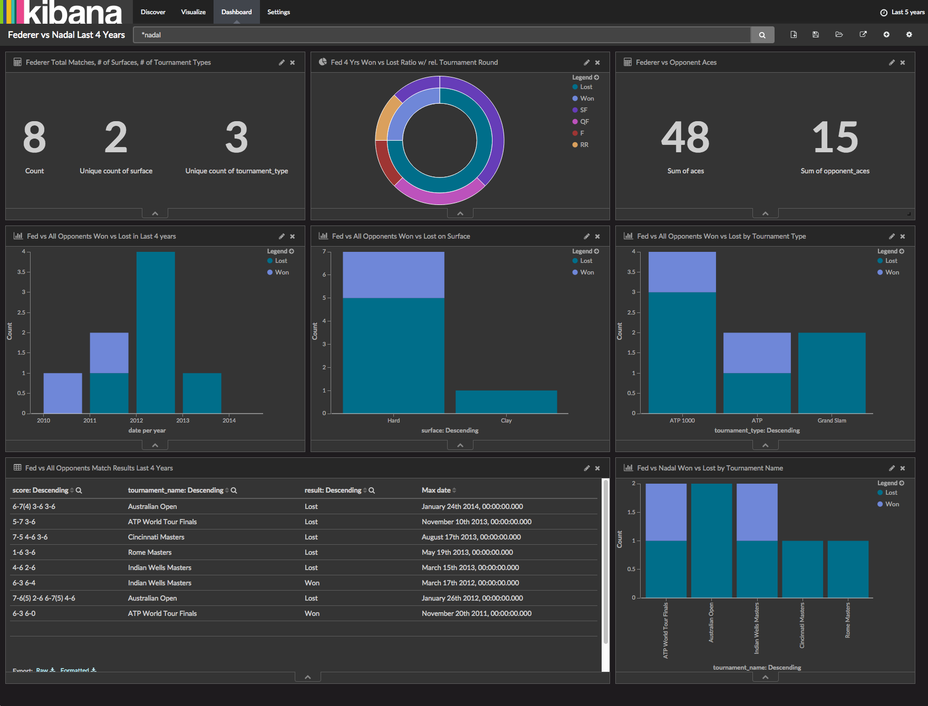This screenshot has height=706, width=928.
Task: Edit the Won vs Lost in Last 4 years panel
Action: click(x=282, y=236)
